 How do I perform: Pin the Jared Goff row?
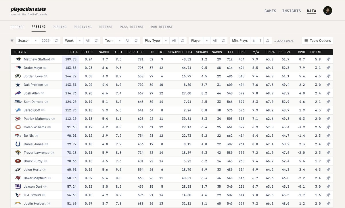coord(328,110)
